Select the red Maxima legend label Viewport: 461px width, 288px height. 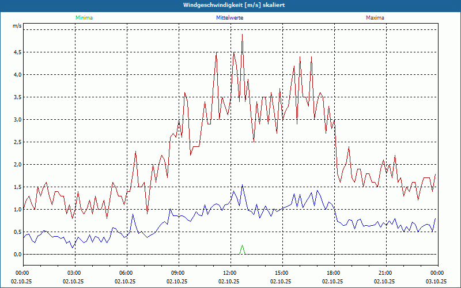(x=375, y=18)
